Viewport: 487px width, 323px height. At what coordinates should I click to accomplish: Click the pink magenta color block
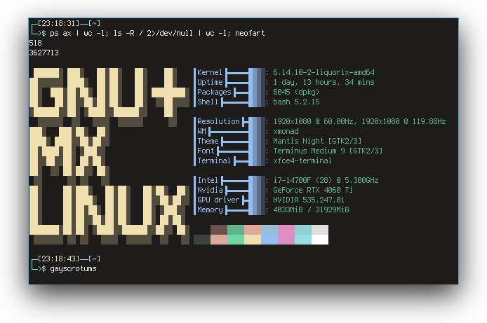286,235
